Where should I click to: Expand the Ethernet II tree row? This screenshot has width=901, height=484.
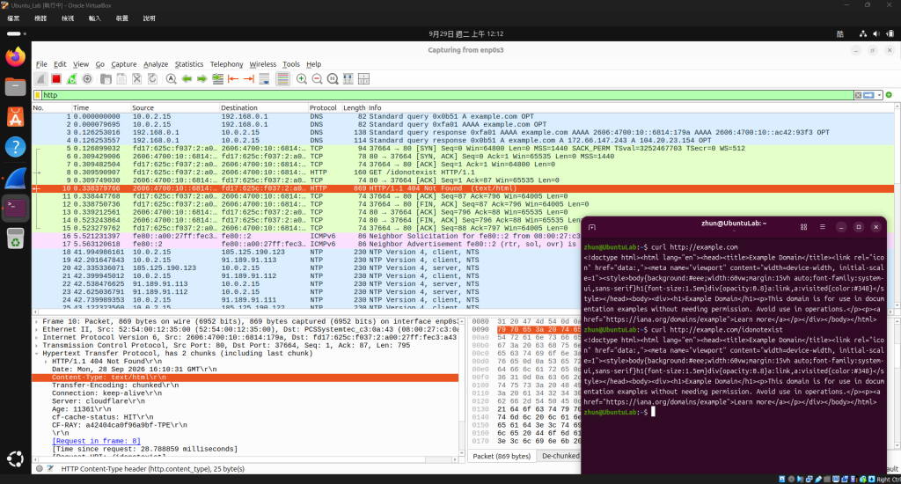(37, 329)
